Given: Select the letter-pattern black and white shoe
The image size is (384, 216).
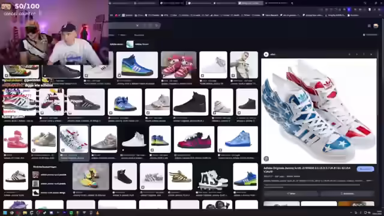Looking at the screenshot, I should [x=213, y=176].
